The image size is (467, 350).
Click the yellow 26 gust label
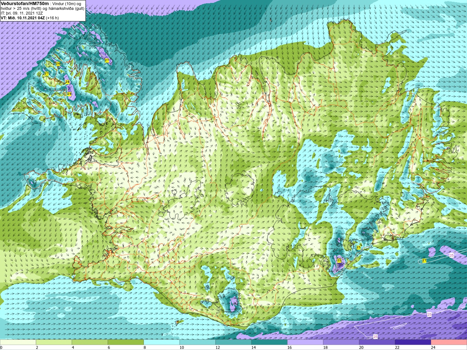(58, 63)
